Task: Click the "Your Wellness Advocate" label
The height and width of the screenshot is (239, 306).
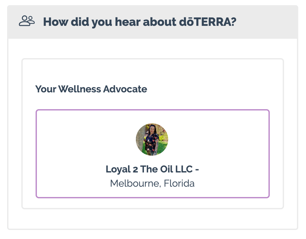Action: tap(91, 89)
